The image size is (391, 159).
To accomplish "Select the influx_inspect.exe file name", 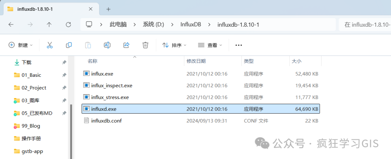I will click(x=112, y=85).
